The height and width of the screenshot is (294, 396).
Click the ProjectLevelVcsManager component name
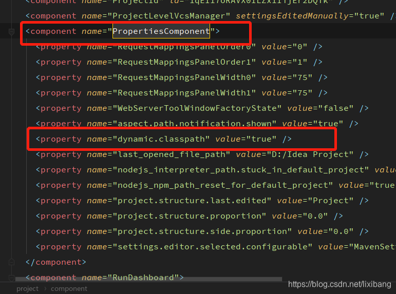tap(168, 16)
